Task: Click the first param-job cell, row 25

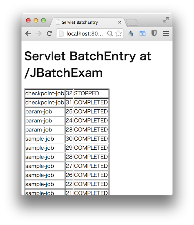Action: point(45,111)
